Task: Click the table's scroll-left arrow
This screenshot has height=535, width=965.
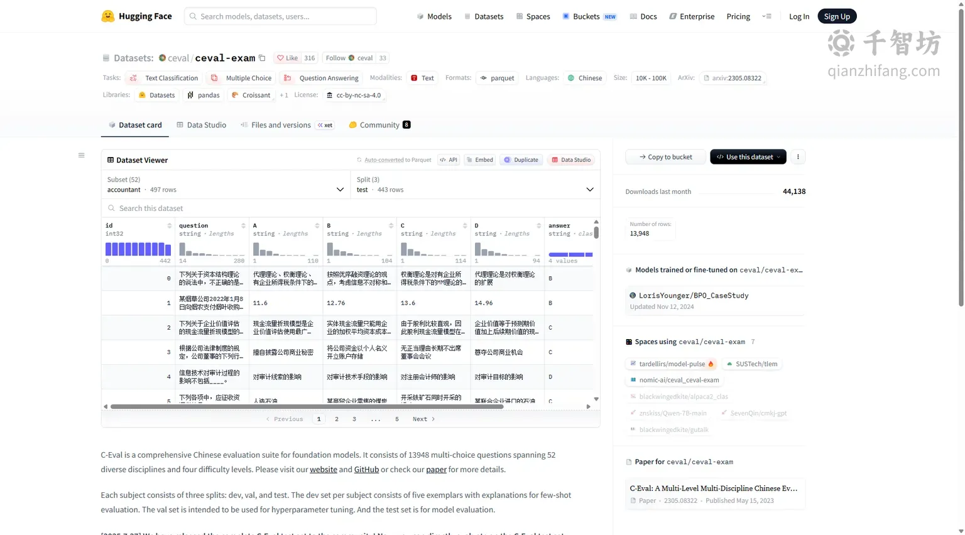Action: [105, 407]
